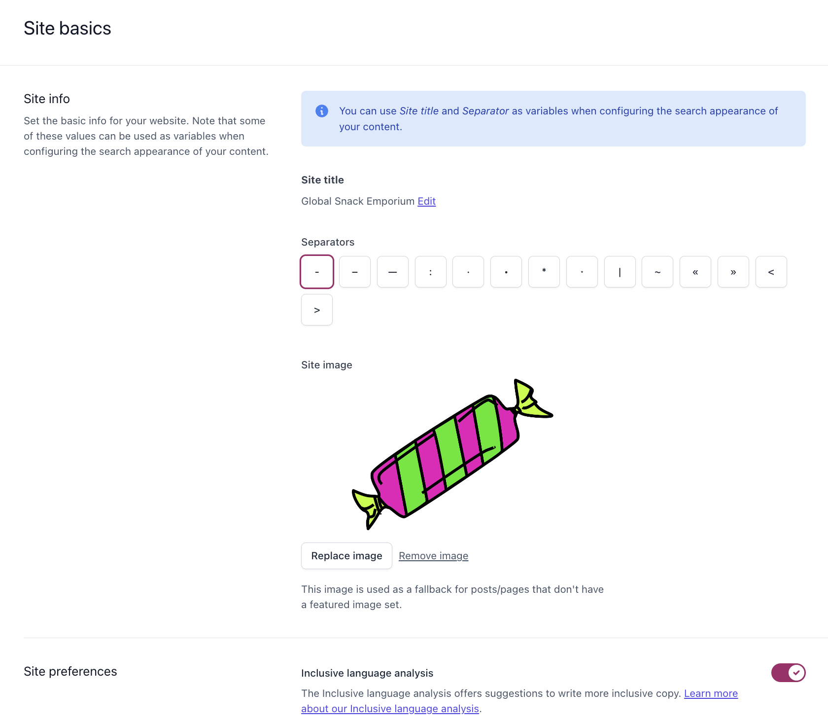Select the colon separator
The image size is (828, 724).
point(430,272)
